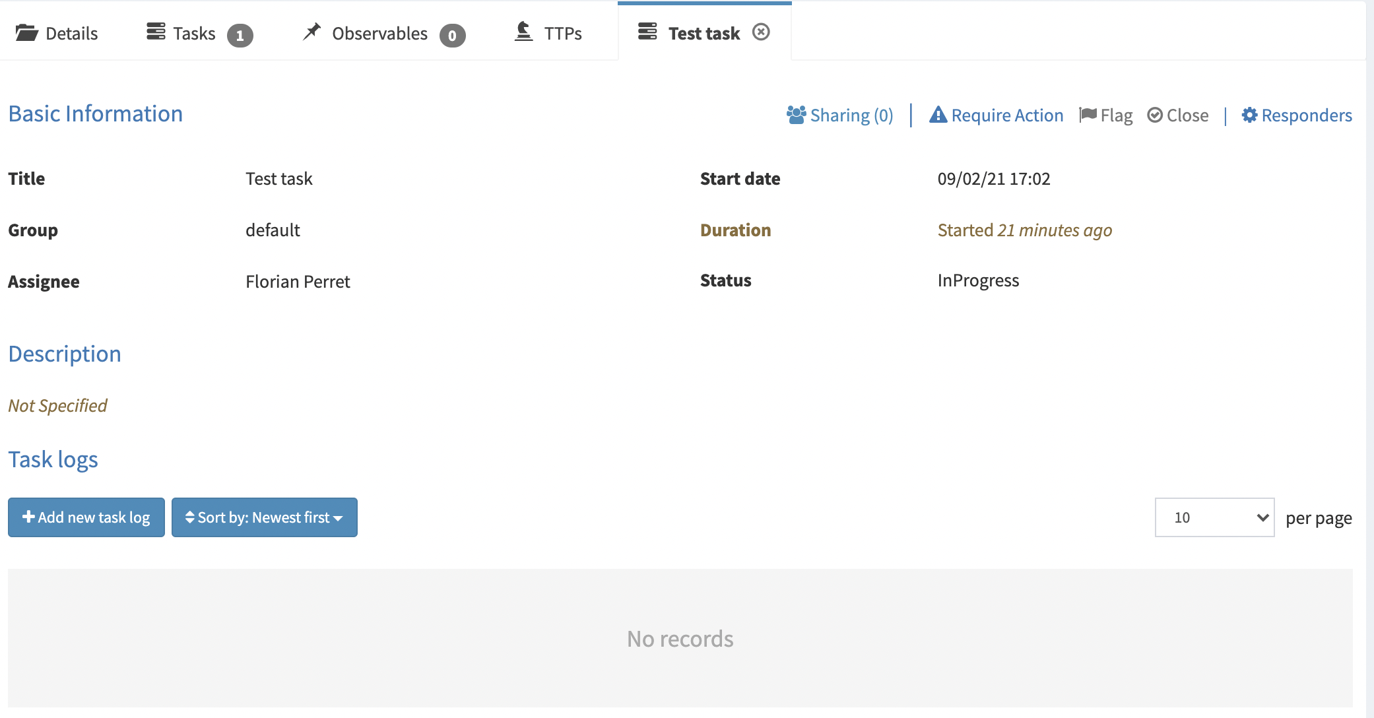Click the Status label

click(725, 280)
